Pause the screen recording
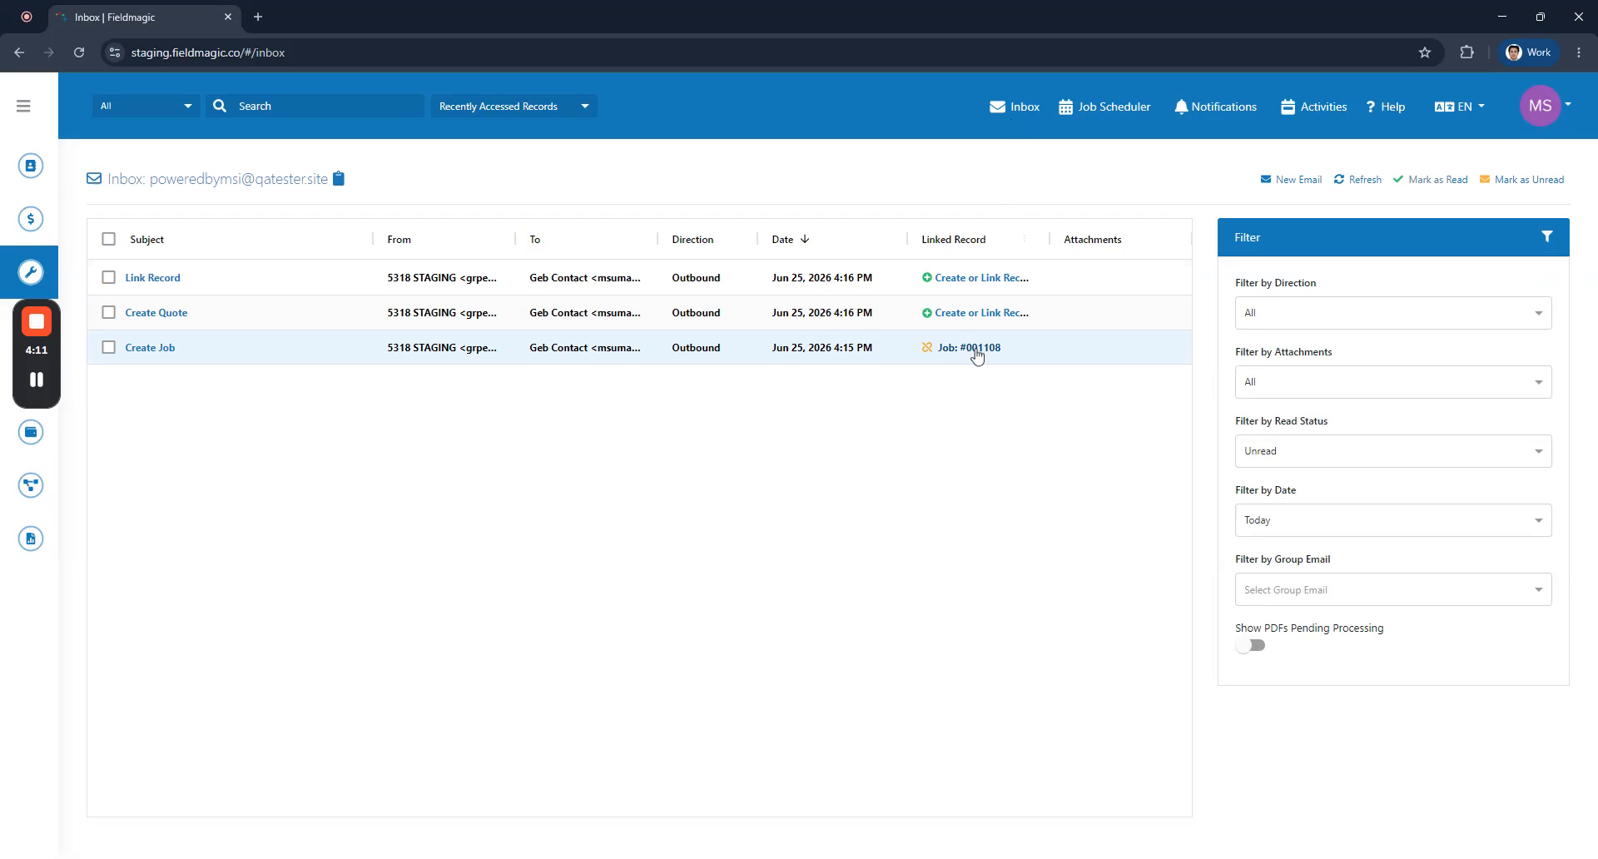Image resolution: width=1598 pixels, height=859 pixels. (x=37, y=380)
